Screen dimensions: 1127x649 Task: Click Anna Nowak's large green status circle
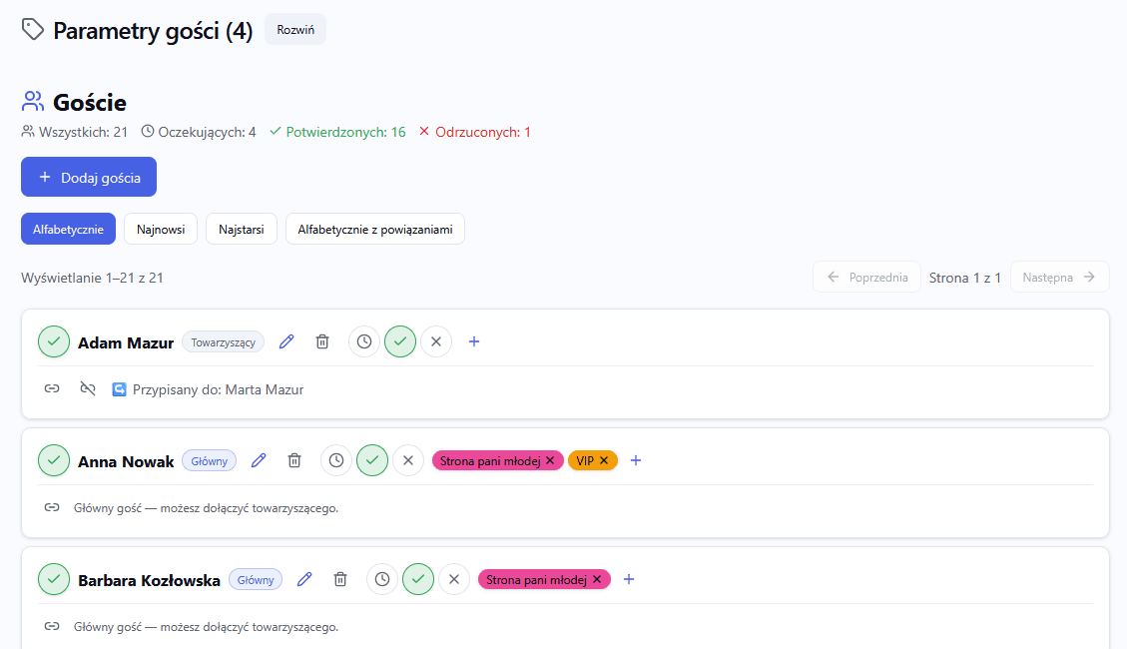54,460
